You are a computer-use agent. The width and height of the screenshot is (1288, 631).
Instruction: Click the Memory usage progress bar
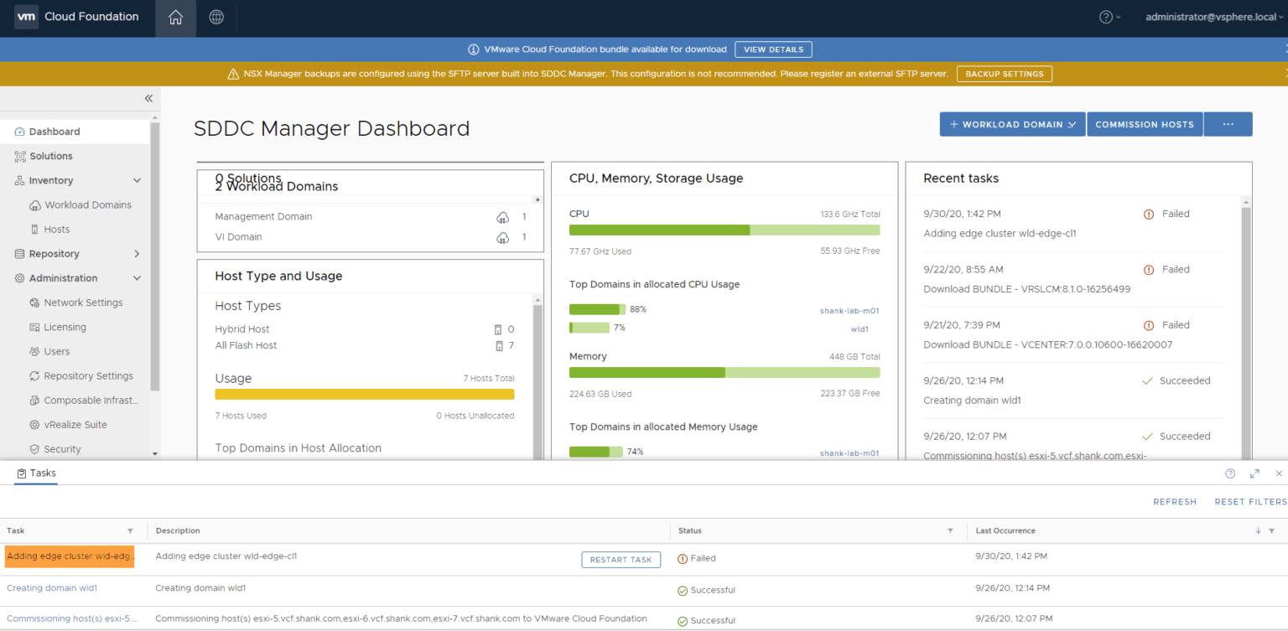(x=724, y=372)
